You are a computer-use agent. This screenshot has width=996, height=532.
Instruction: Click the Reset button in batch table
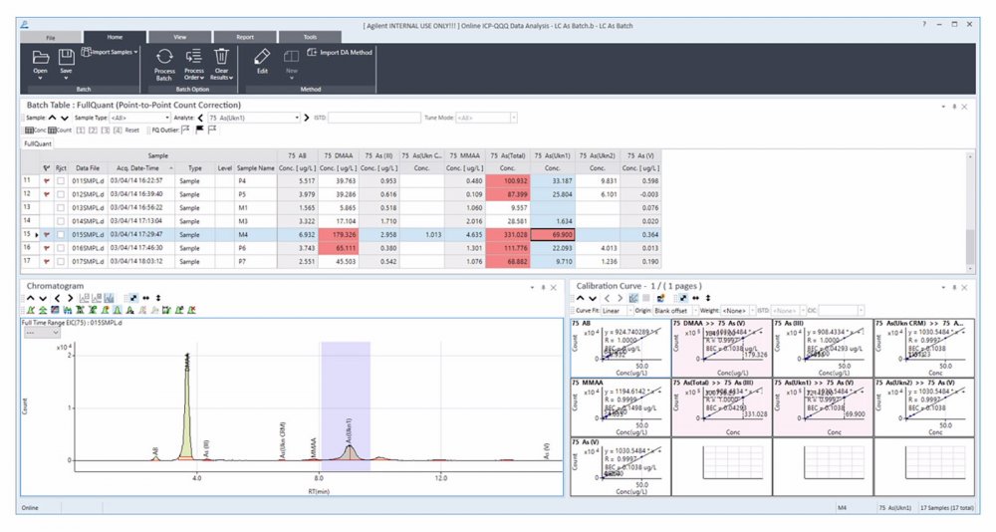(132, 131)
